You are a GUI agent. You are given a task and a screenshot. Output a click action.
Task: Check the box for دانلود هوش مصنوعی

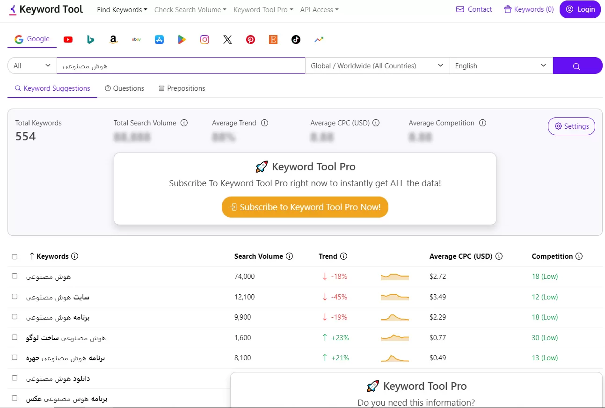pyautogui.click(x=15, y=378)
